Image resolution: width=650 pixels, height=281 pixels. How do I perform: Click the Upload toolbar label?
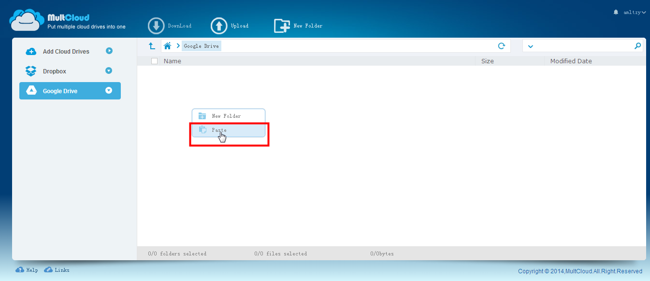[x=240, y=26]
